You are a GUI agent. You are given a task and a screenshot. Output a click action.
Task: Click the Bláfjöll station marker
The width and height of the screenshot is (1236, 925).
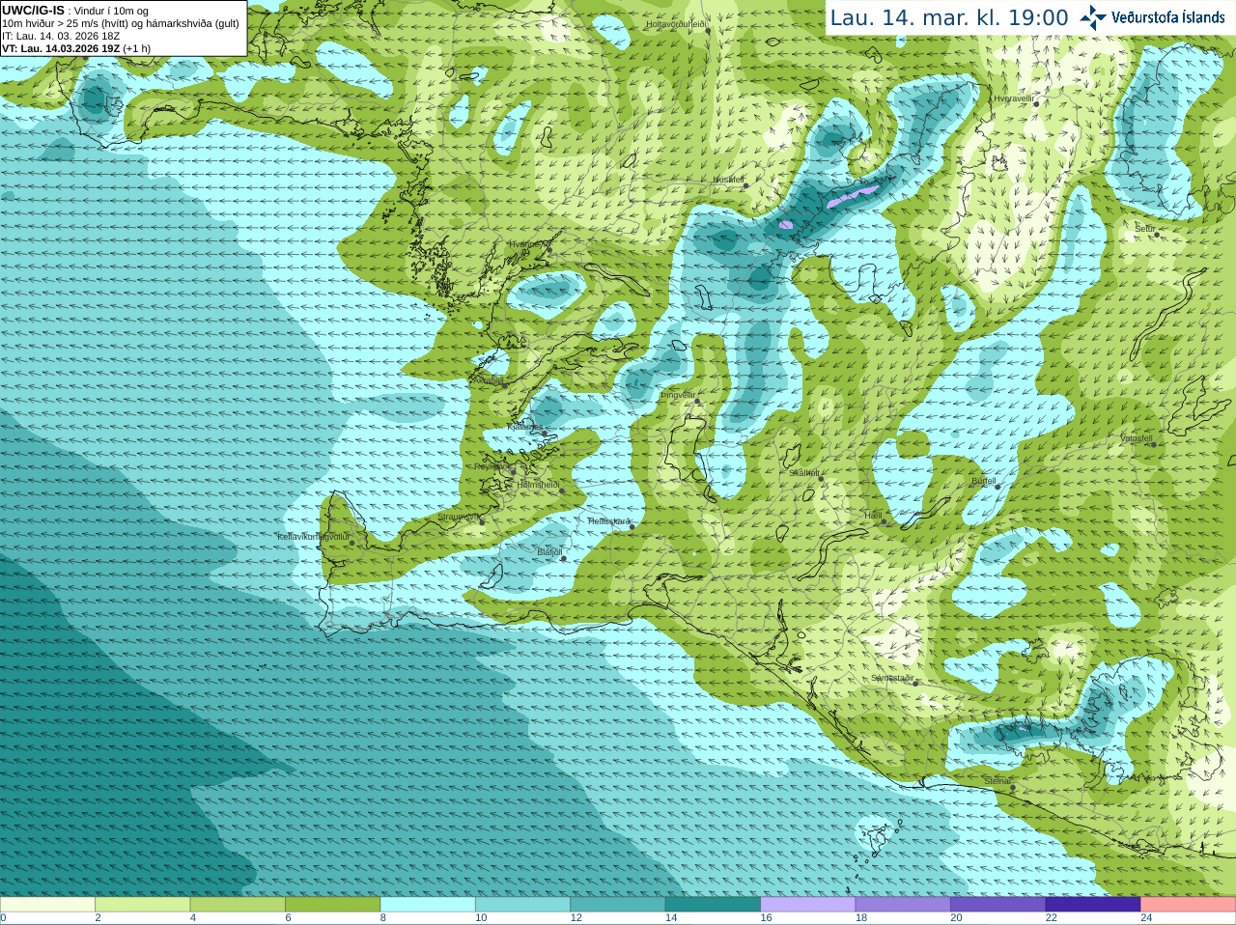(x=564, y=558)
